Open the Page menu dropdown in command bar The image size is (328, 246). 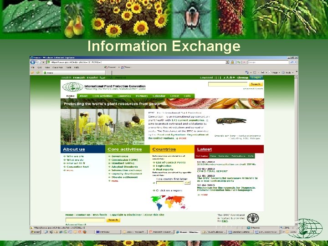274,72
